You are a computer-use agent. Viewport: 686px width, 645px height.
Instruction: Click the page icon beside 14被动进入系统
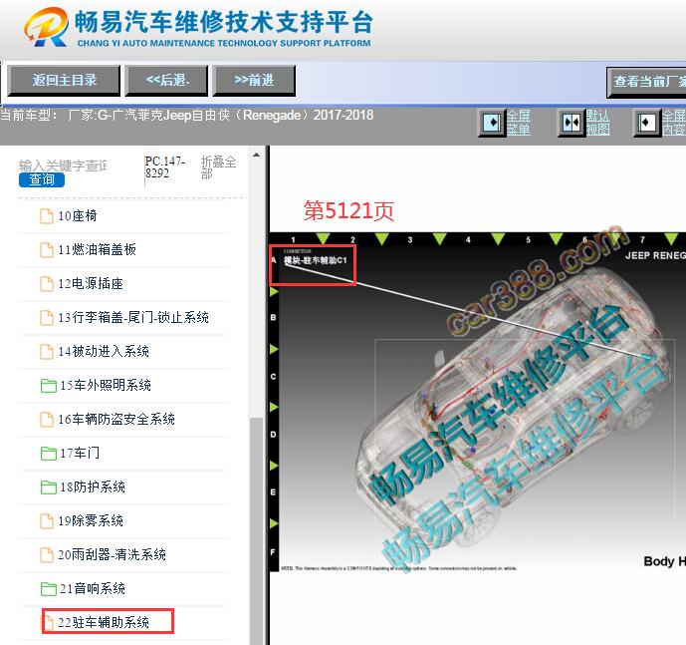(x=47, y=352)
